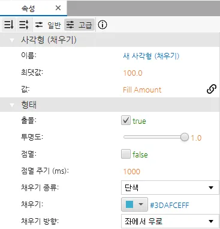This screenshot has width=220, height=229.
Task: Switch to 일반 (general) property mode
Action: pos(48,25)
